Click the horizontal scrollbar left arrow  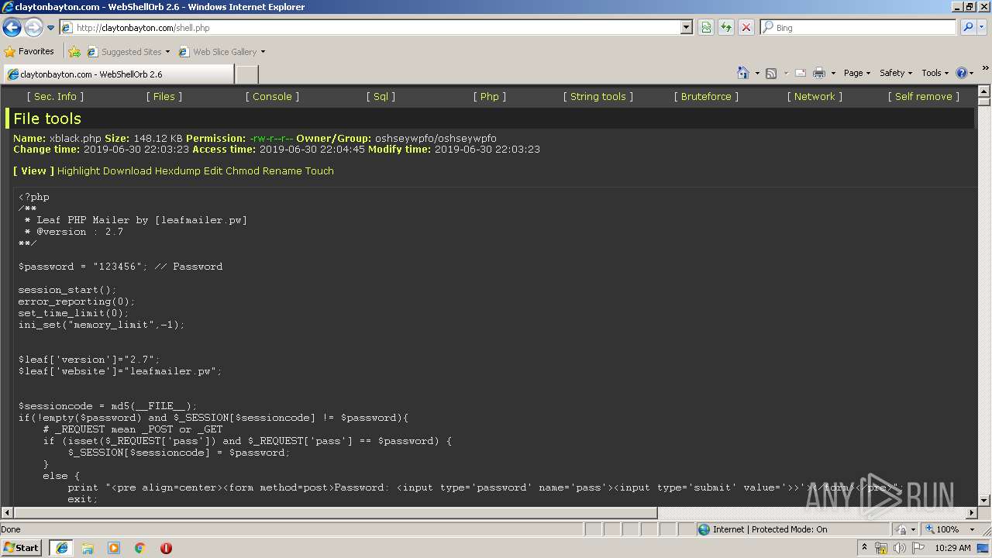(7, 513)
